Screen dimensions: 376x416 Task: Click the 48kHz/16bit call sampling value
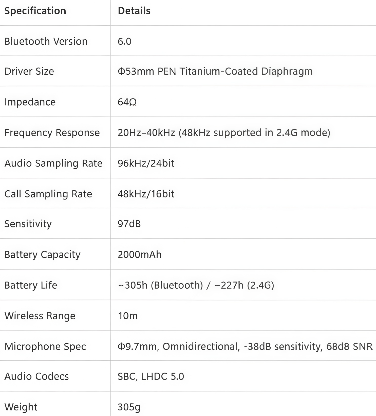pos(146,194)
